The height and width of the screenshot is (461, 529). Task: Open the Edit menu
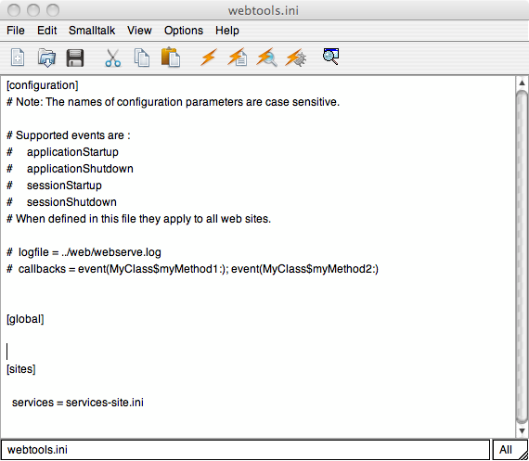47,31
